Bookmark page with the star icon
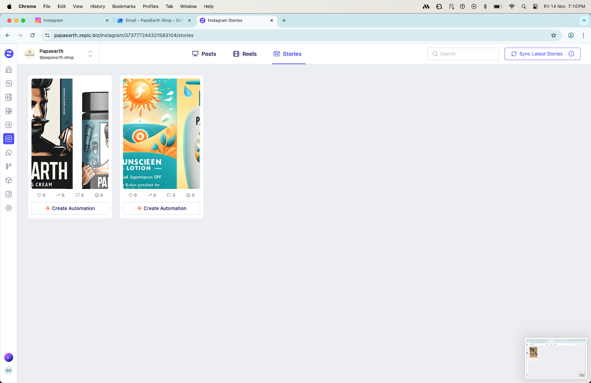This screenshot has width=591, height=383. click(x=553, y=35)
